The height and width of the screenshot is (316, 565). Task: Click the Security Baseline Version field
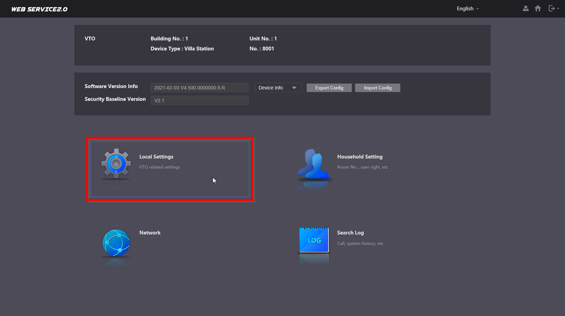coord(200,100)
